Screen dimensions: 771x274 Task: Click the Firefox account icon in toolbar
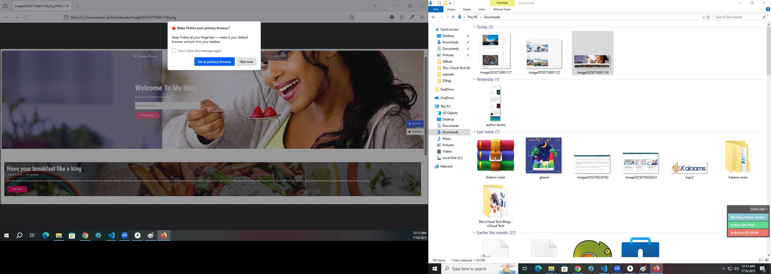coord(392,17)
